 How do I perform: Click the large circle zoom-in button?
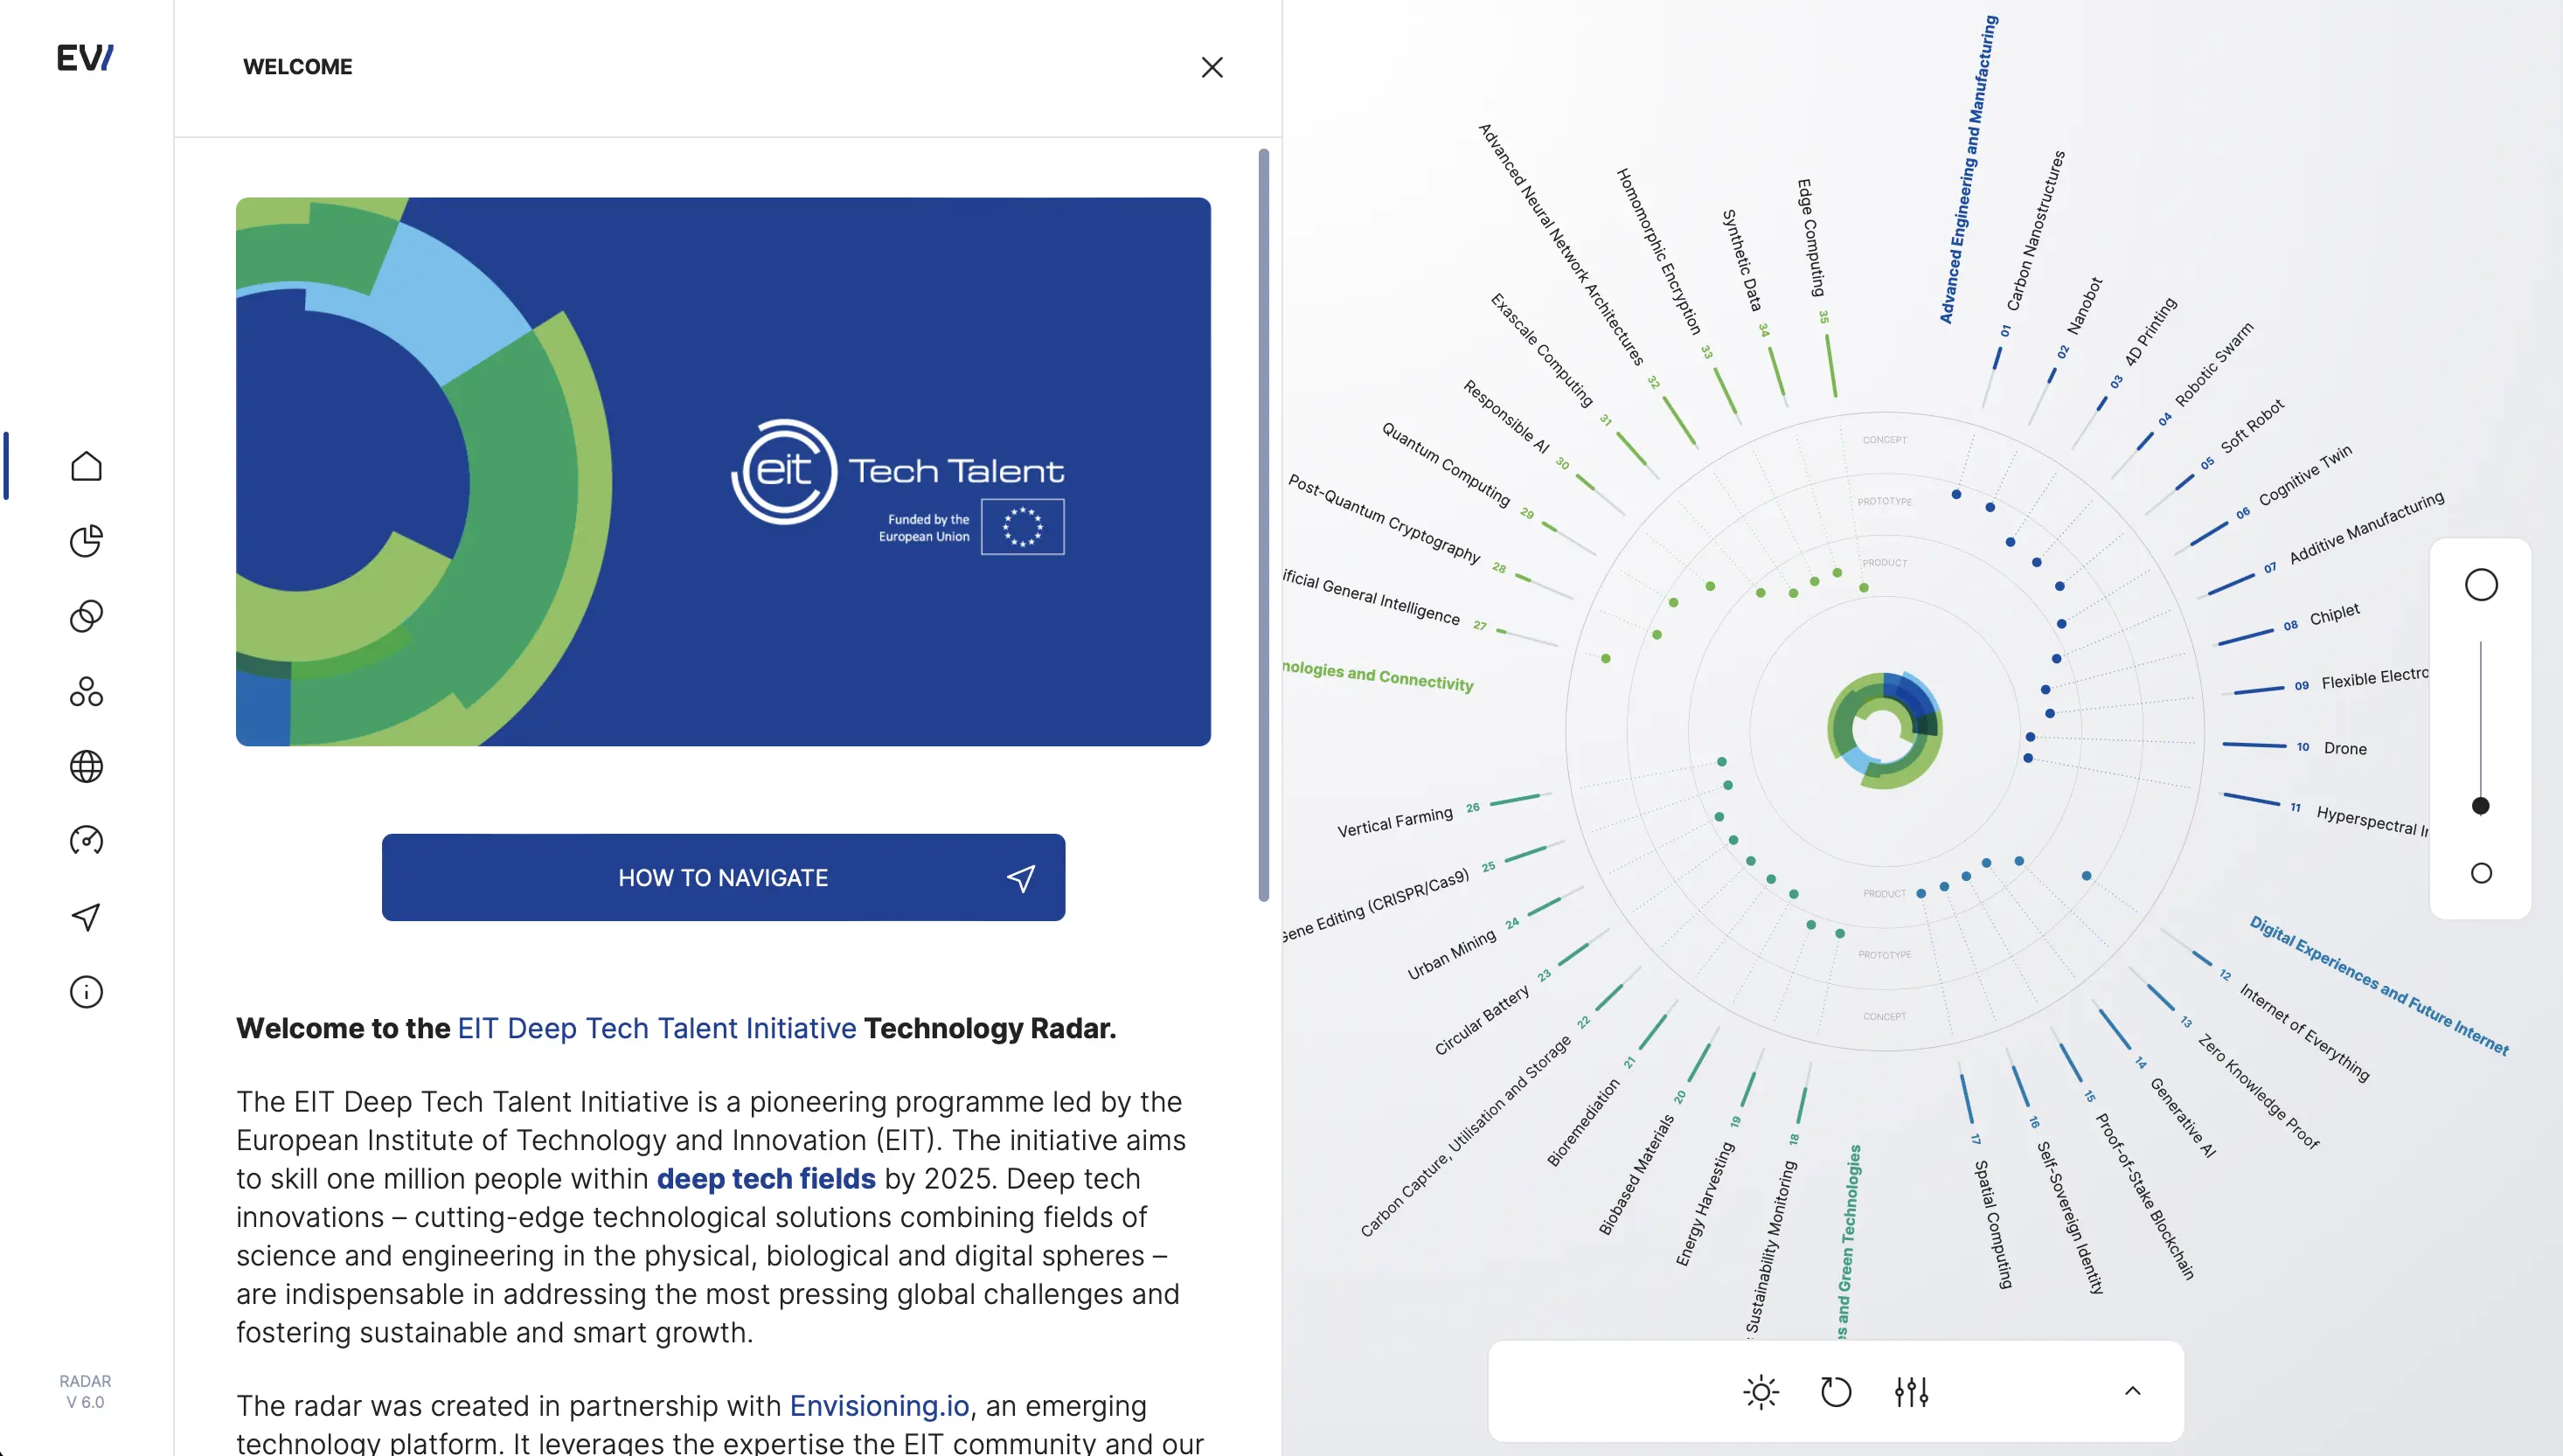2480,585
